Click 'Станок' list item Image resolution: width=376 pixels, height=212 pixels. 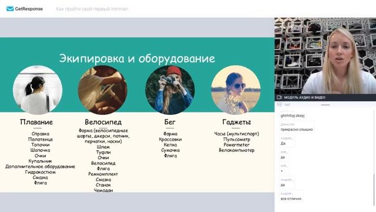[103, 185]
